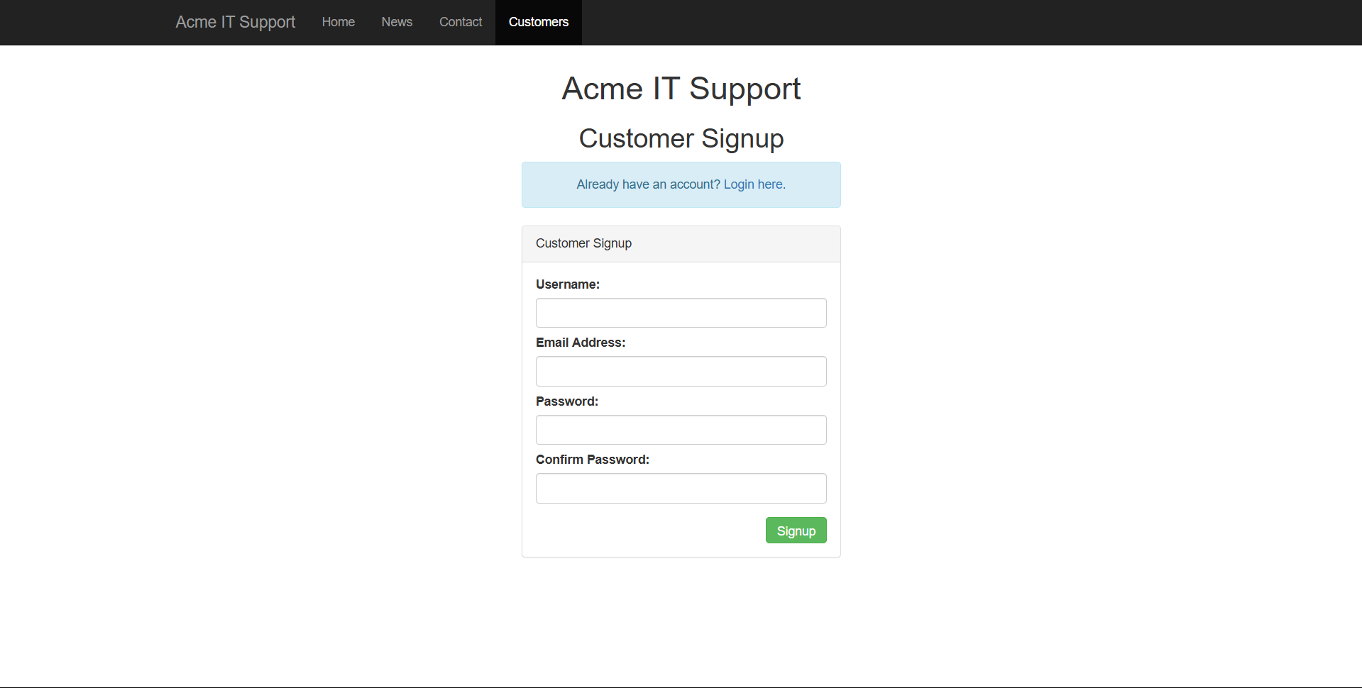
Task: Follow the 'Login here' link
Action: [754, 184]
